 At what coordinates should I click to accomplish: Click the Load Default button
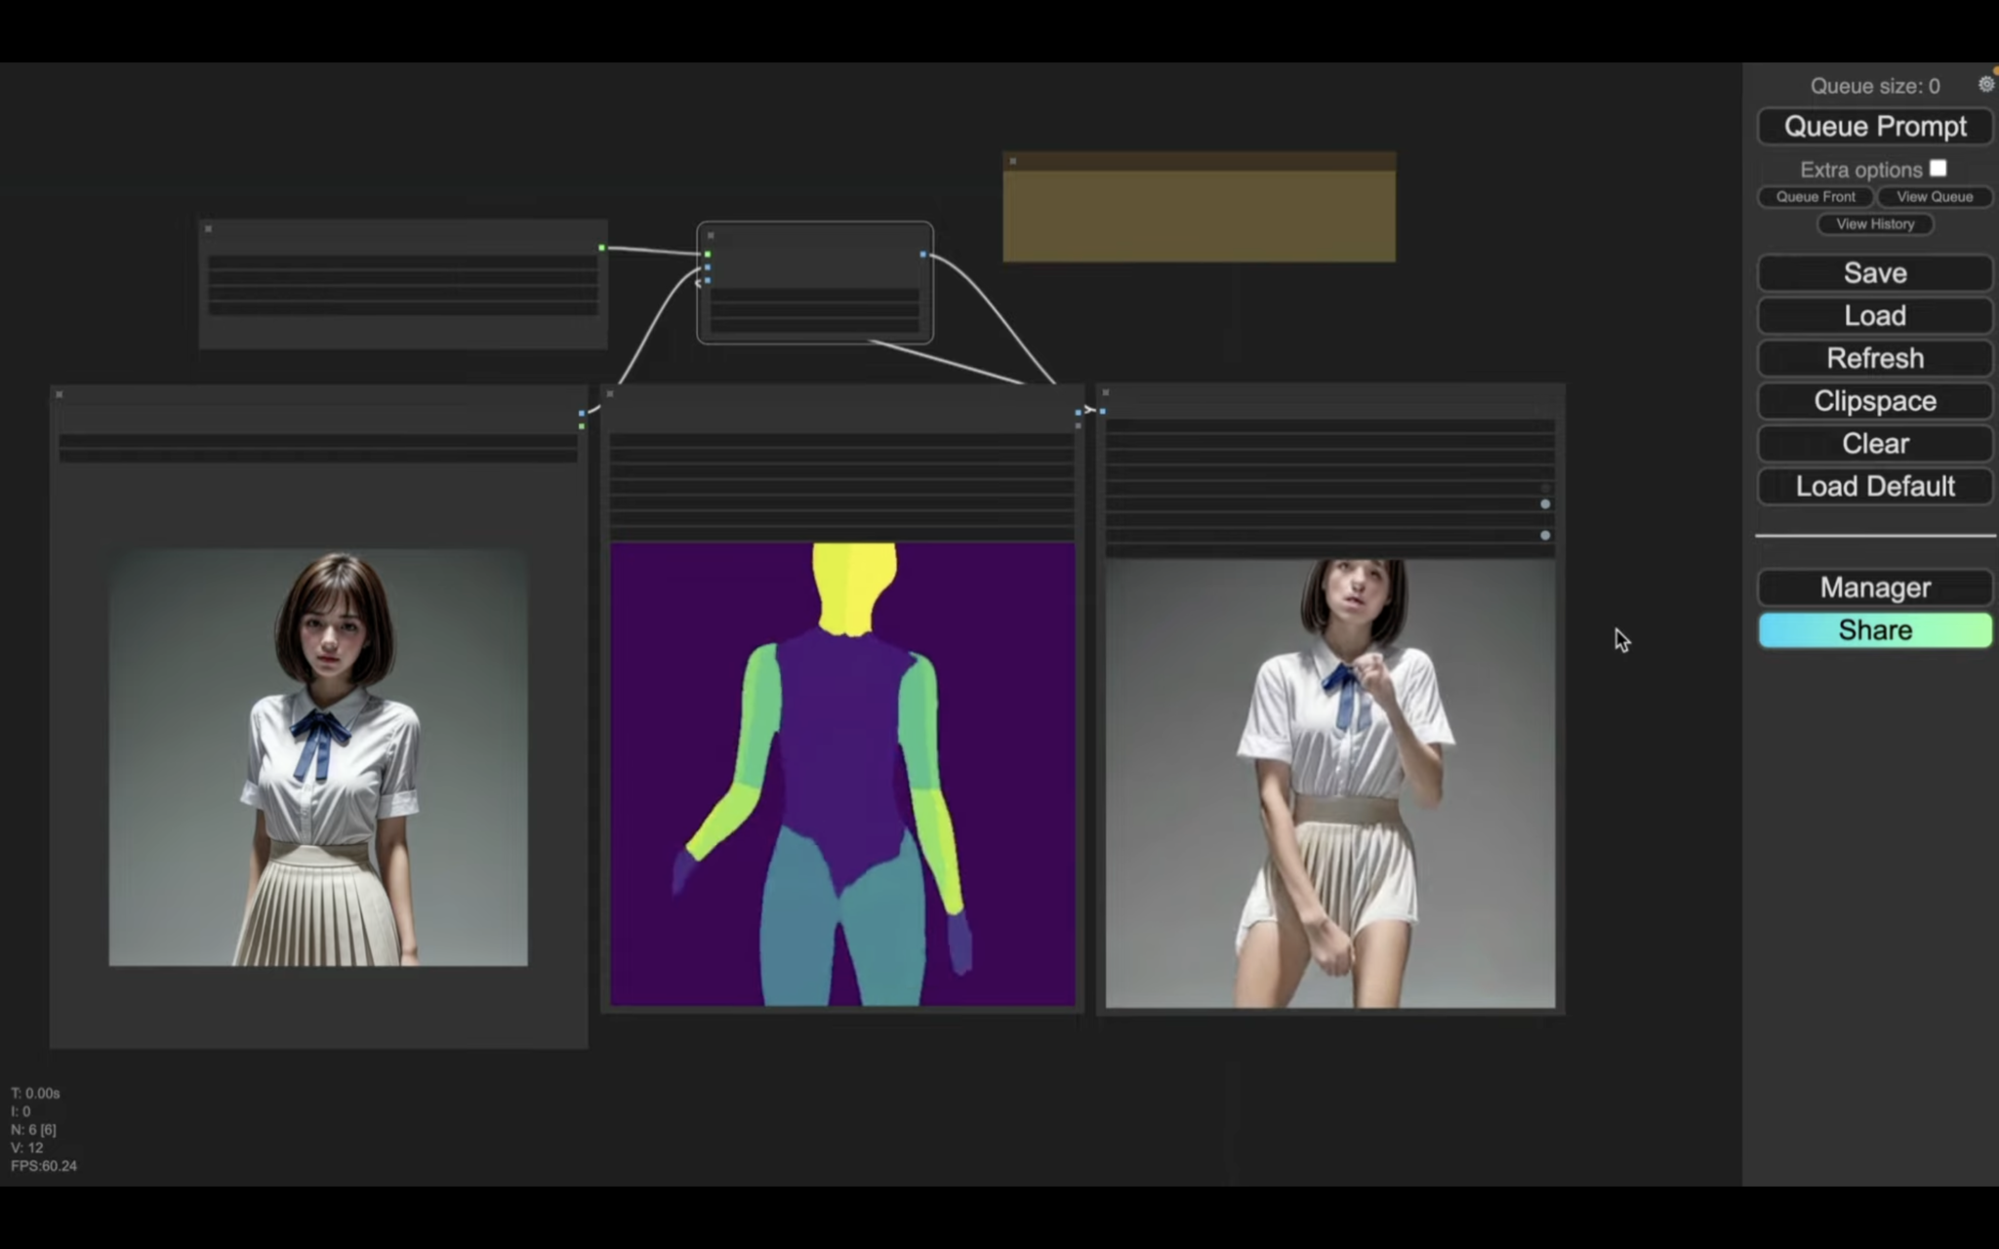pyautogui.click(x=1874, y=486)
